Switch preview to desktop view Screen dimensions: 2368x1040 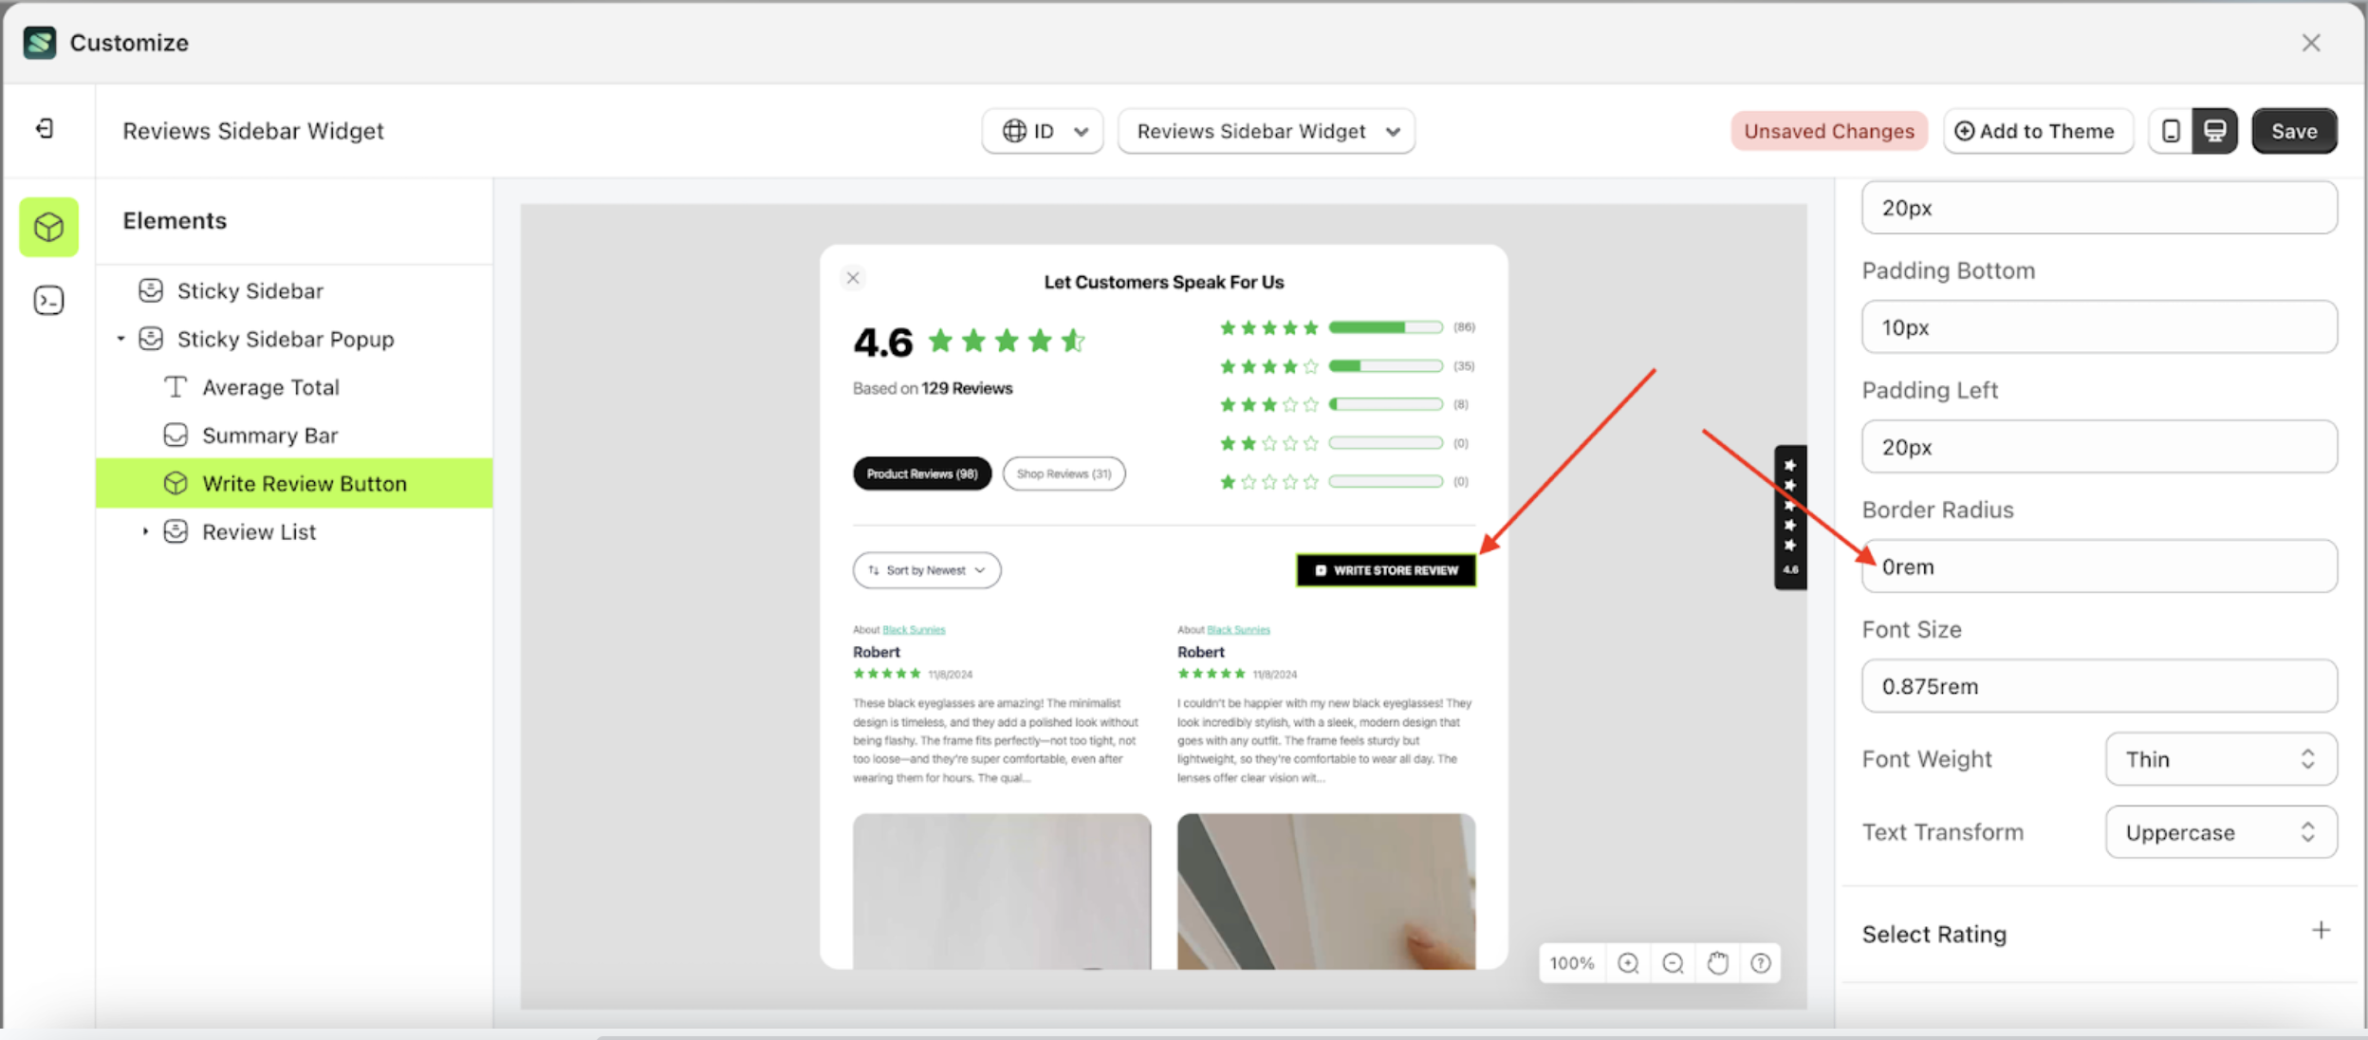pos(2214,131)
